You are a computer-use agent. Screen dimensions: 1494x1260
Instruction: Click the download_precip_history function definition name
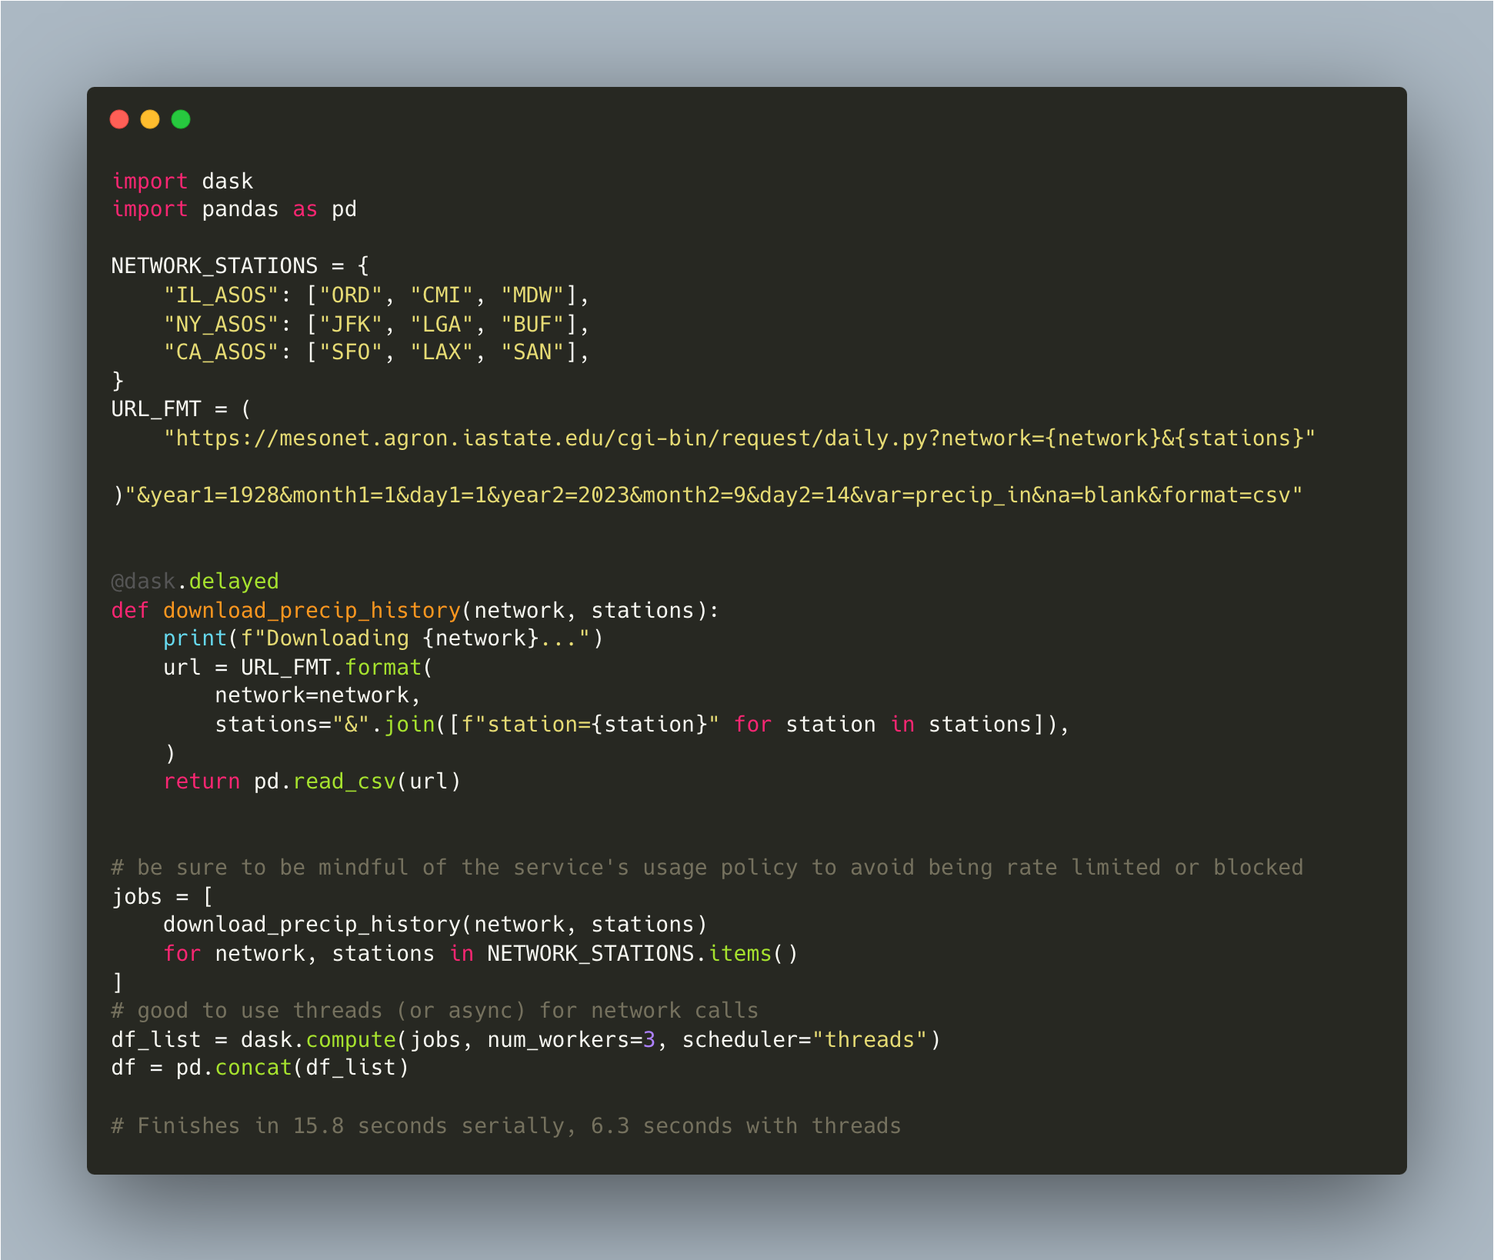[x=311, y=611]
